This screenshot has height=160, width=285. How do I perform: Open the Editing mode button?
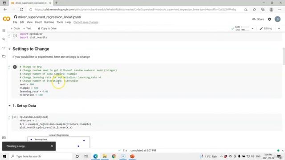tap(266, 28)
